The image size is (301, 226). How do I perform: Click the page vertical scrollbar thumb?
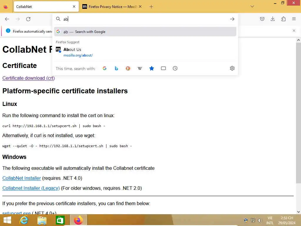(298, 113)
